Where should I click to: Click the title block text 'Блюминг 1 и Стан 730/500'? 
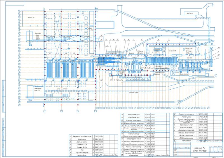[200, 149]
